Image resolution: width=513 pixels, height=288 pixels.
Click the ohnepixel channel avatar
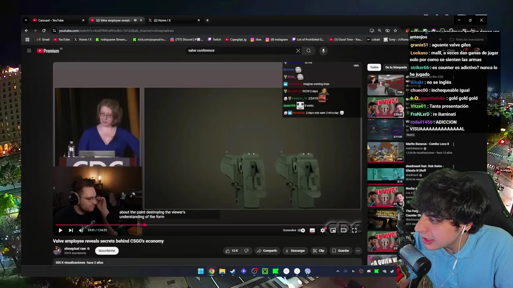57,250
